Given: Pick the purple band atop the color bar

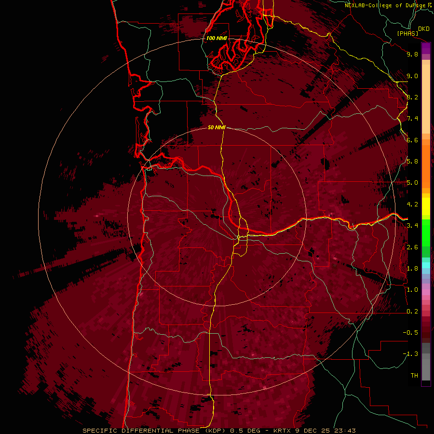Looking at the screenshot, I should (x=426, y=49).
